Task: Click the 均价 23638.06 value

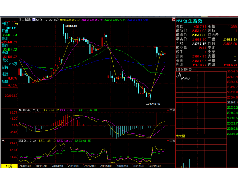Action: [230, 44]
